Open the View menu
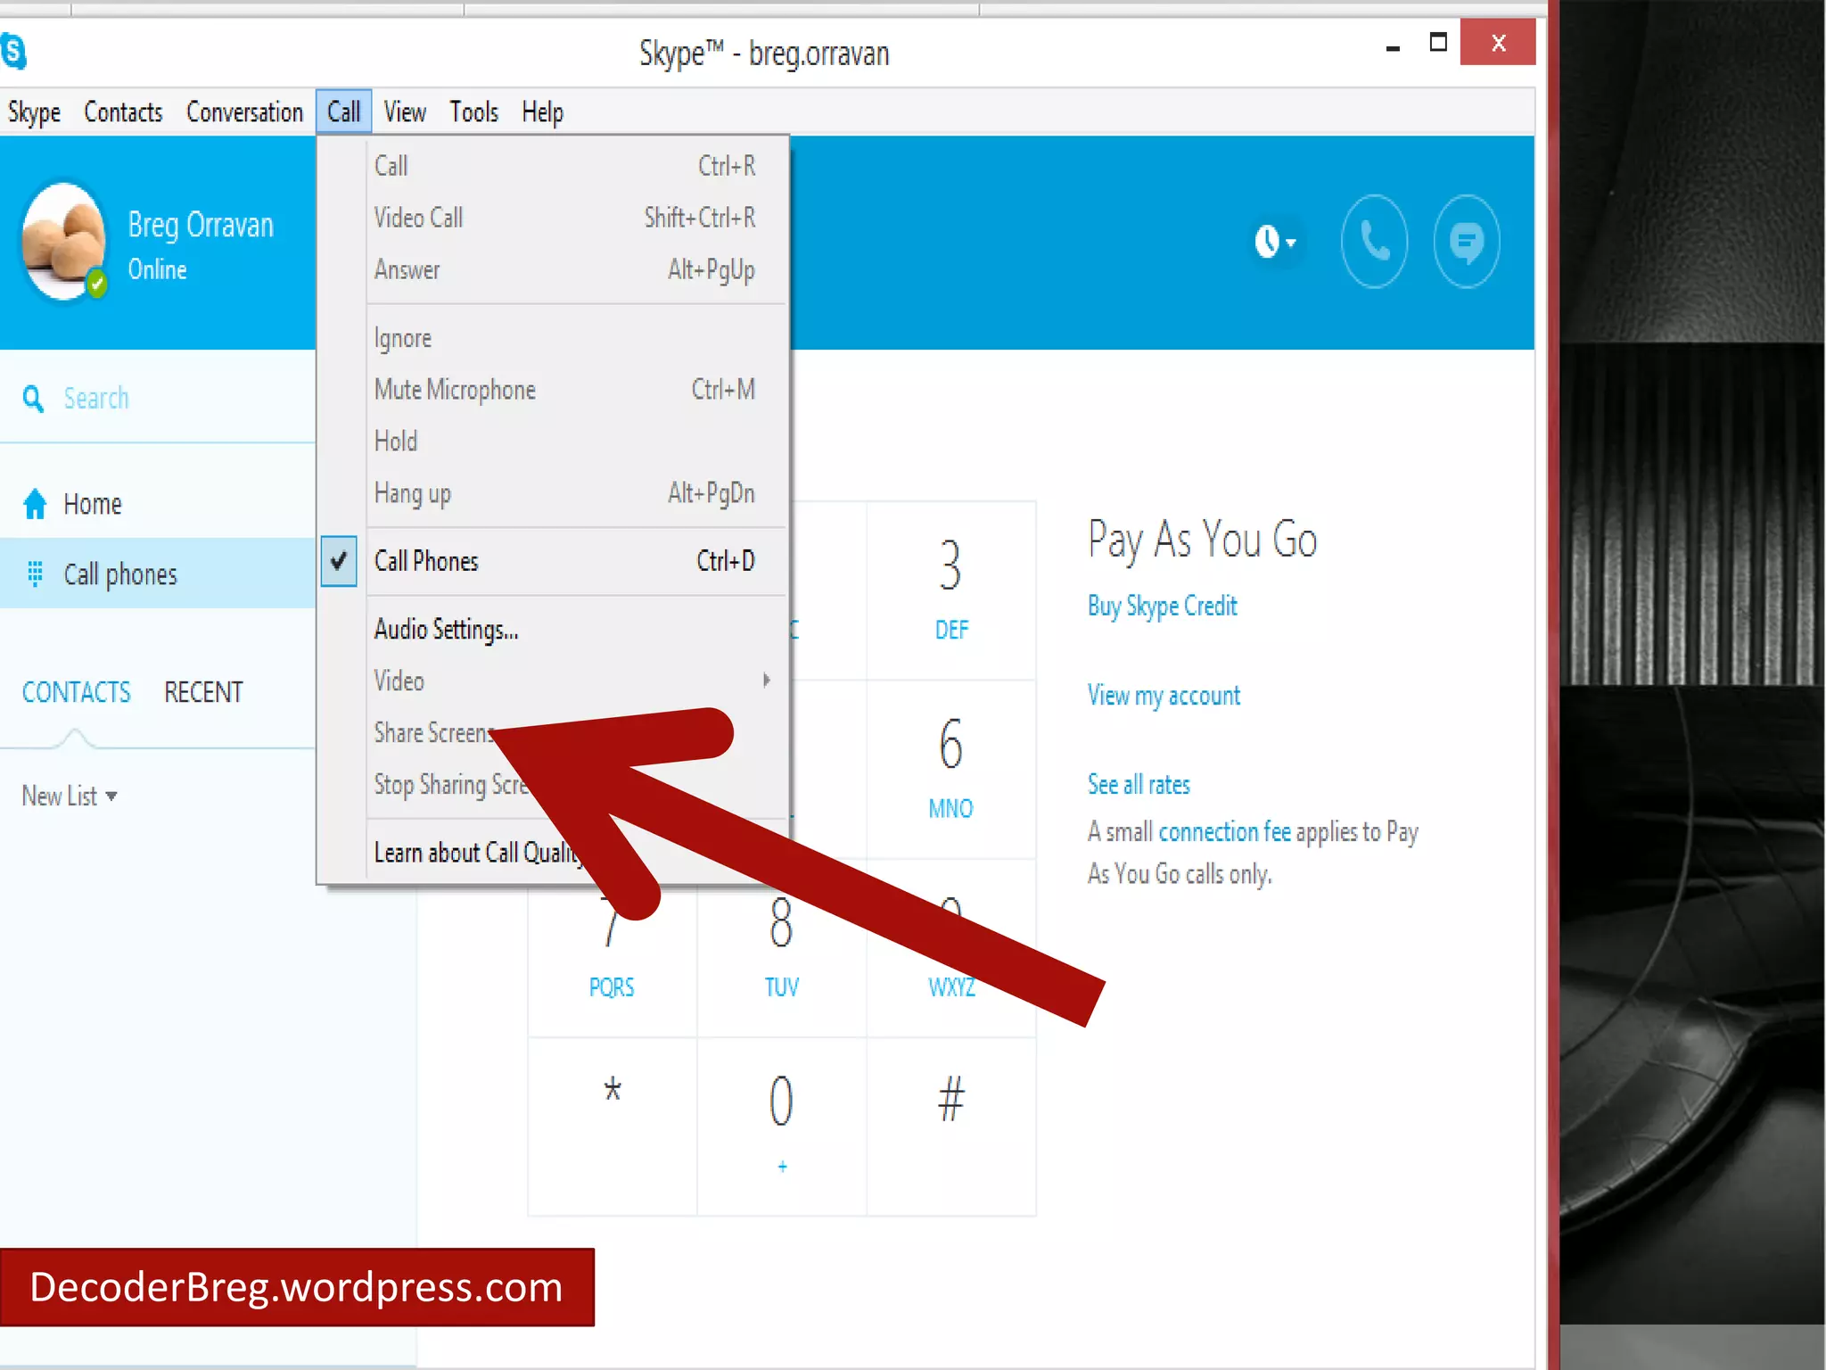The image size is (1826, 1370). [405, 112]
